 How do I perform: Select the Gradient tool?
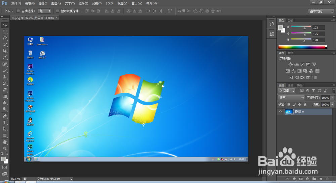coord(4,97)
